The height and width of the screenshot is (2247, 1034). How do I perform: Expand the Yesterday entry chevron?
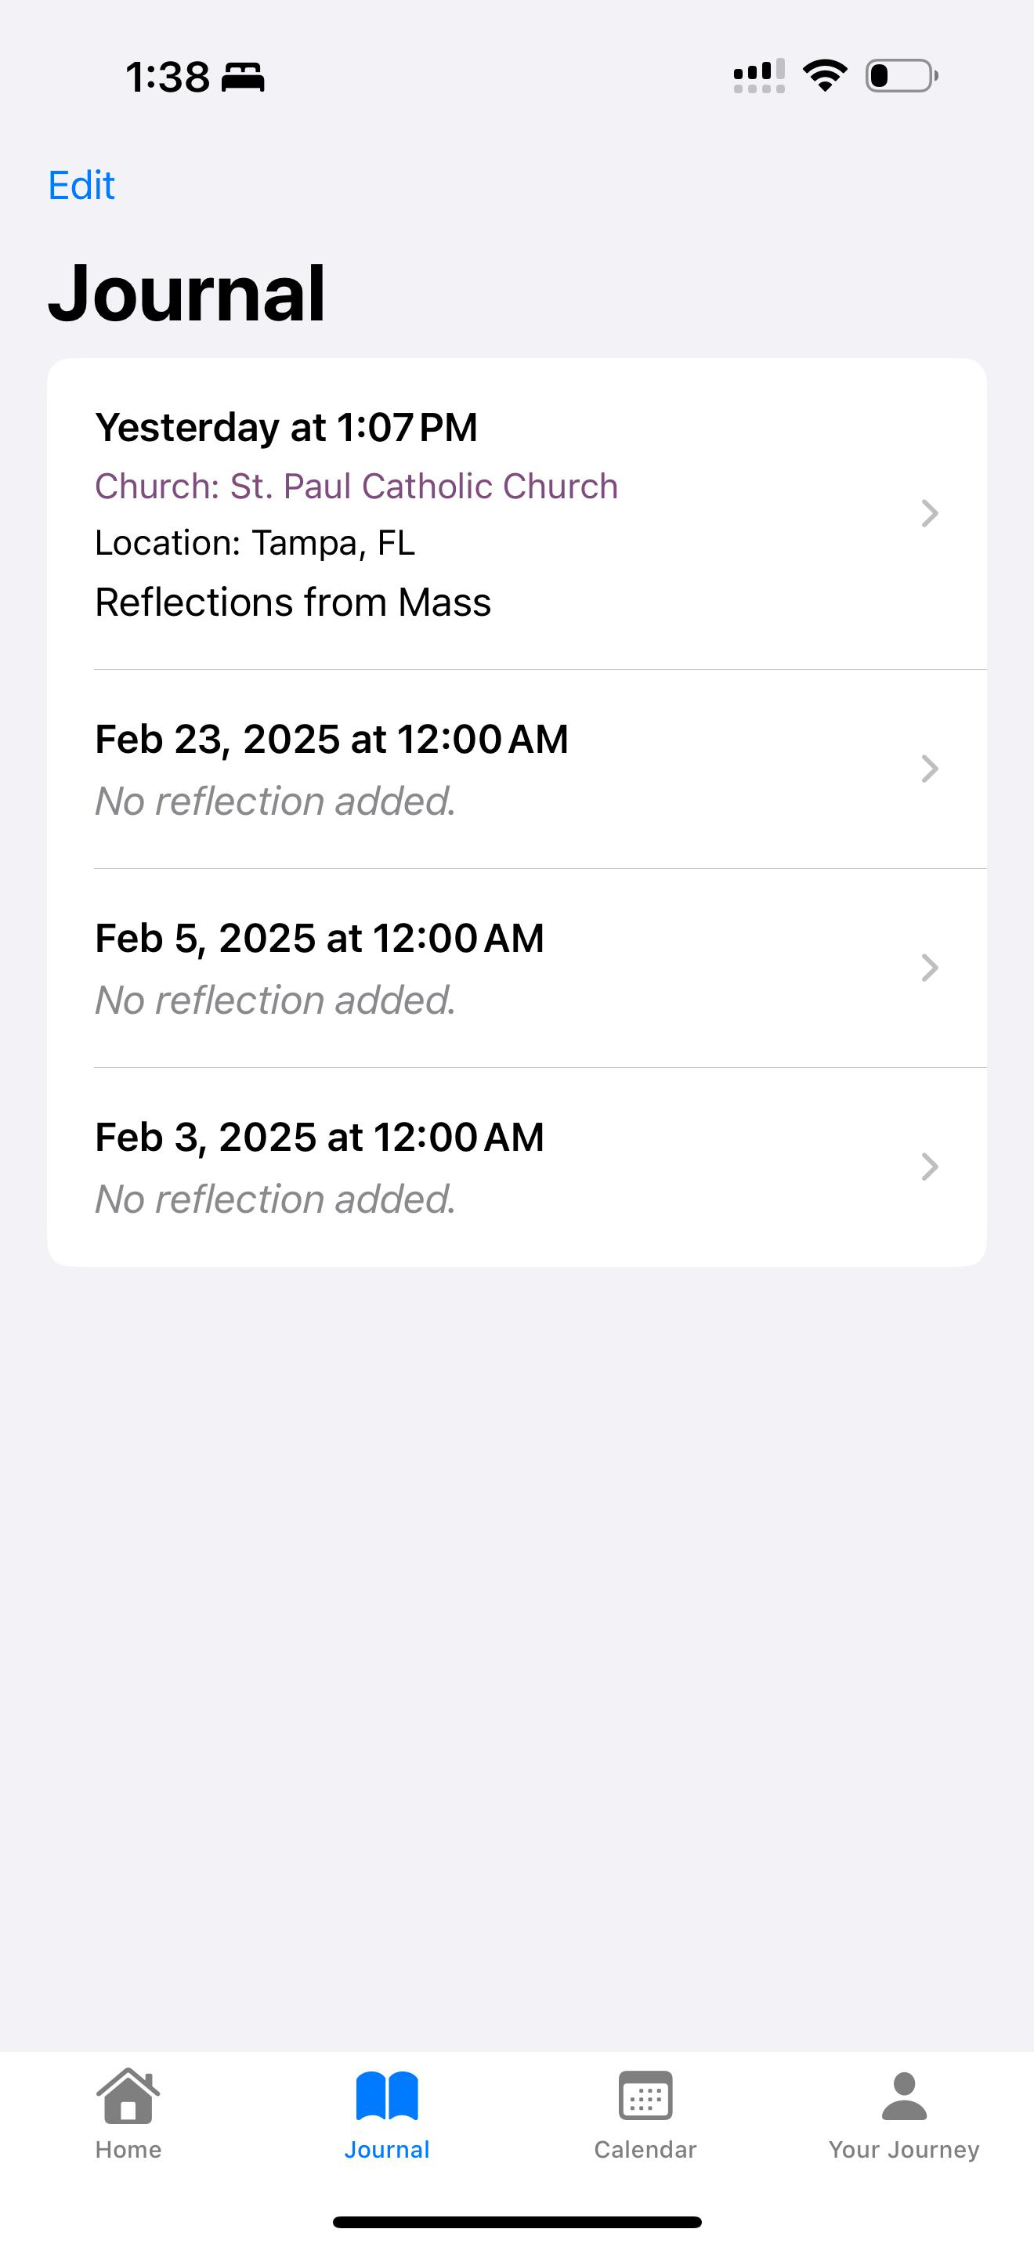point(929,513)
